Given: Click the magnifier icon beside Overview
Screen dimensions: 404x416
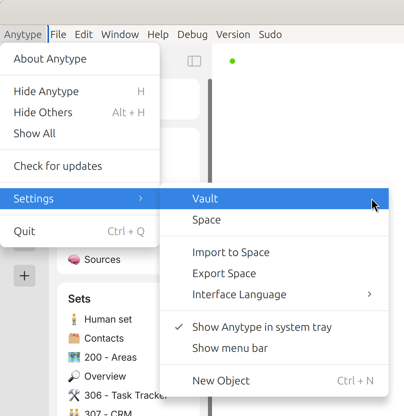Looking at the screenshot, I should 74,376.
